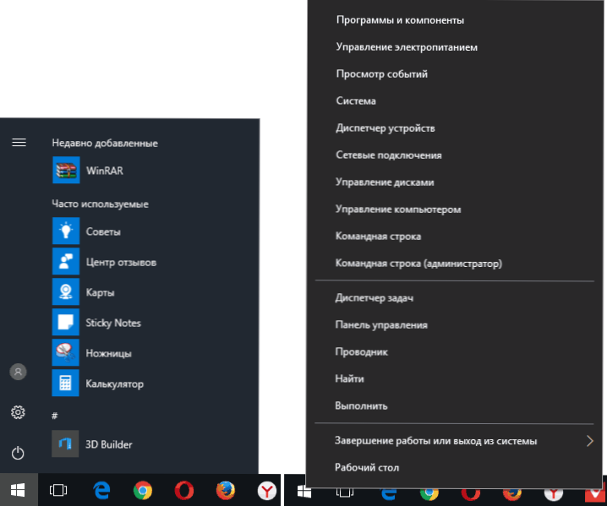Click the user account avatar icon
This screenshot has width=607, height=506.
(18, 372)
